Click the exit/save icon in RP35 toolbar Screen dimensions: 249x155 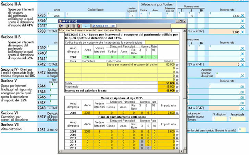point(61,26)
